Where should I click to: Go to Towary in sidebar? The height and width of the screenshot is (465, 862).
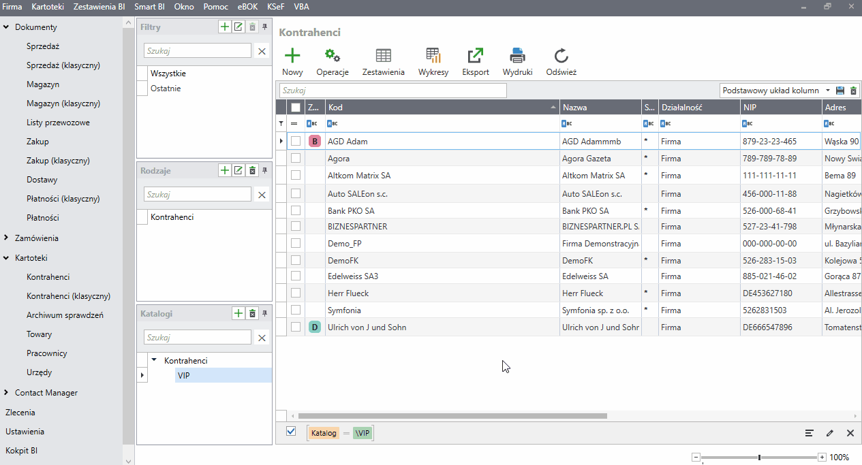(39, 334)
